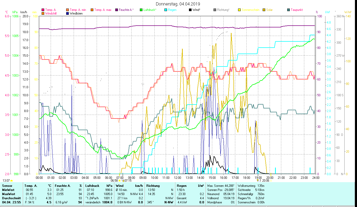The width and height of the screenshot is (357, 207).
Task: Click the green hPa axis unit label at top
Action: click(15, 12)
